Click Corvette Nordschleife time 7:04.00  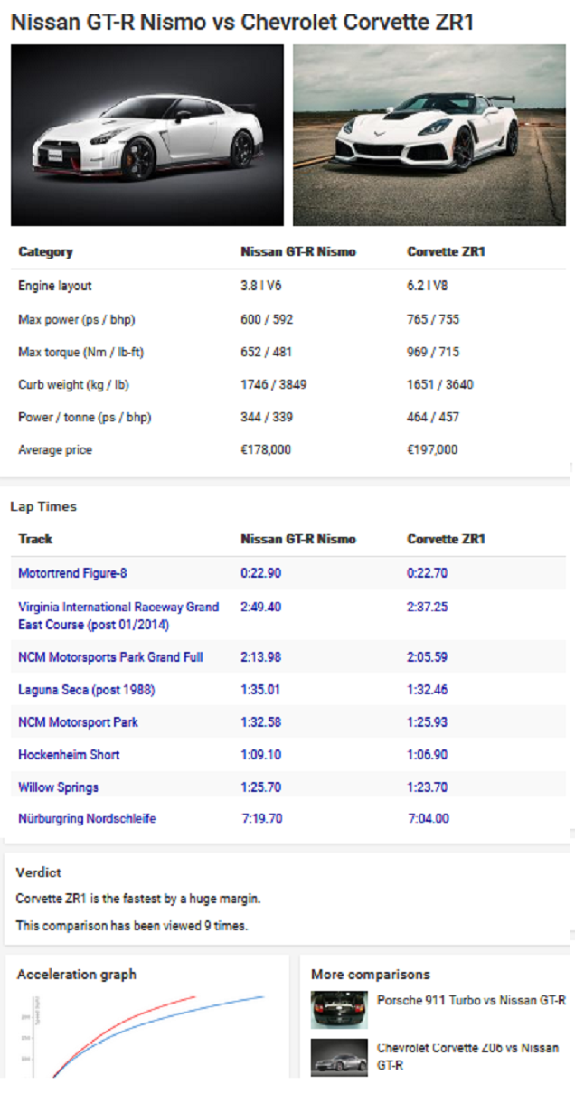(x=429, y=819)
